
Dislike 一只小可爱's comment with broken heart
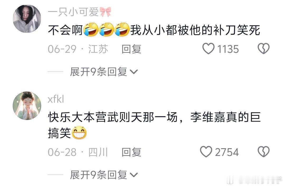[x=264, y=49]
